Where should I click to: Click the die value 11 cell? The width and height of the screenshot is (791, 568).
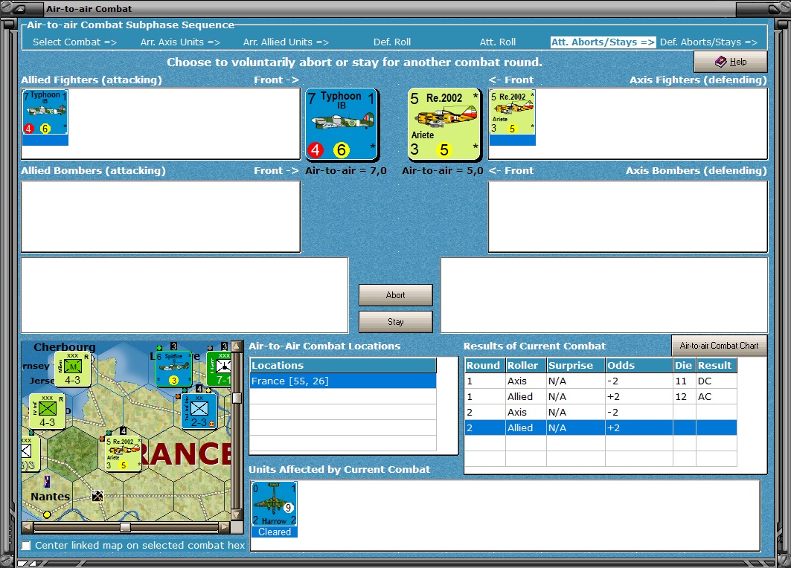684,381
